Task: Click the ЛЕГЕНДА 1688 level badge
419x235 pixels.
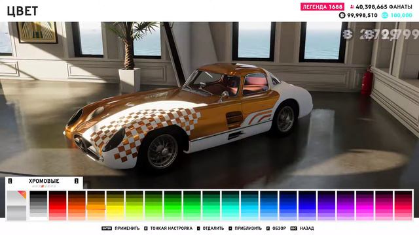Action: (322, 7)
